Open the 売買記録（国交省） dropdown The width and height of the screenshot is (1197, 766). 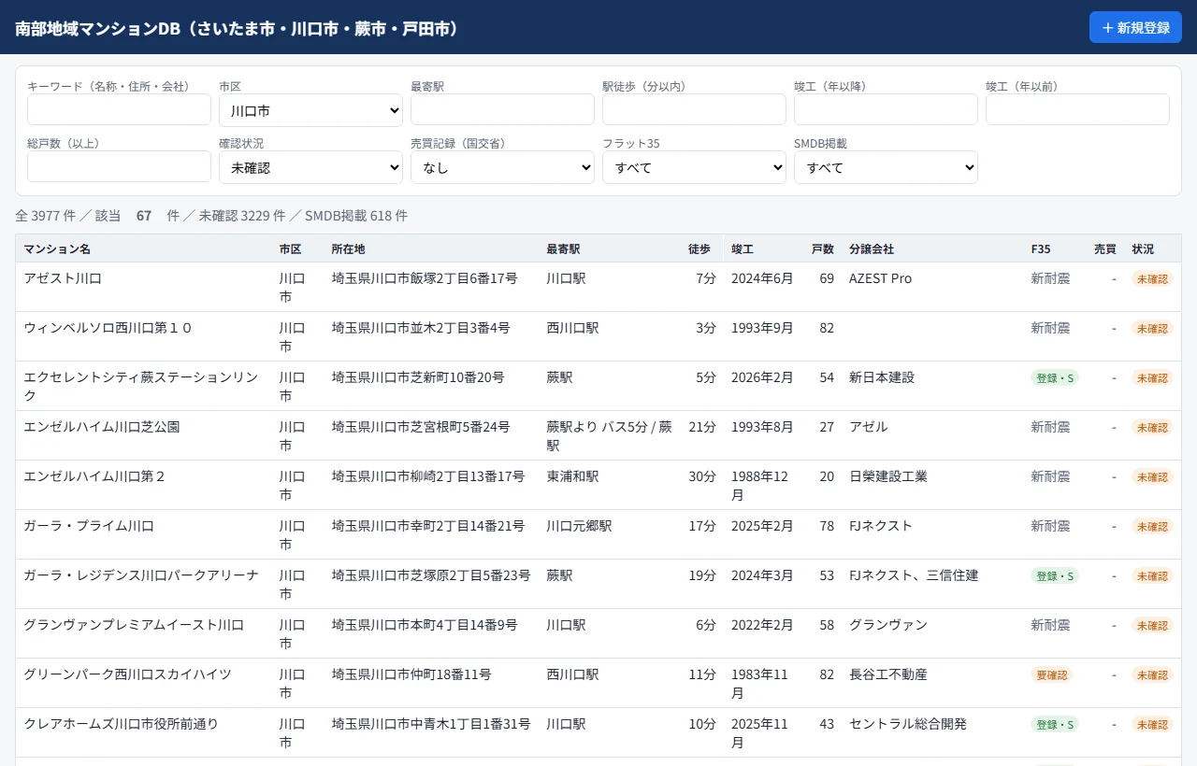[502, 167]
